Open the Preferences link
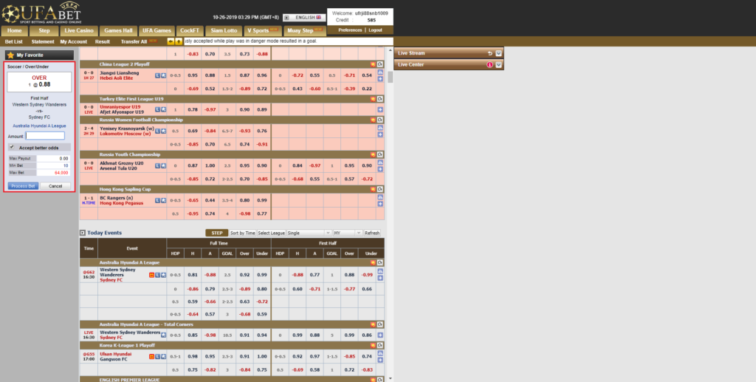The height and width of the screenshot is (382, 756). coord(350,30)
